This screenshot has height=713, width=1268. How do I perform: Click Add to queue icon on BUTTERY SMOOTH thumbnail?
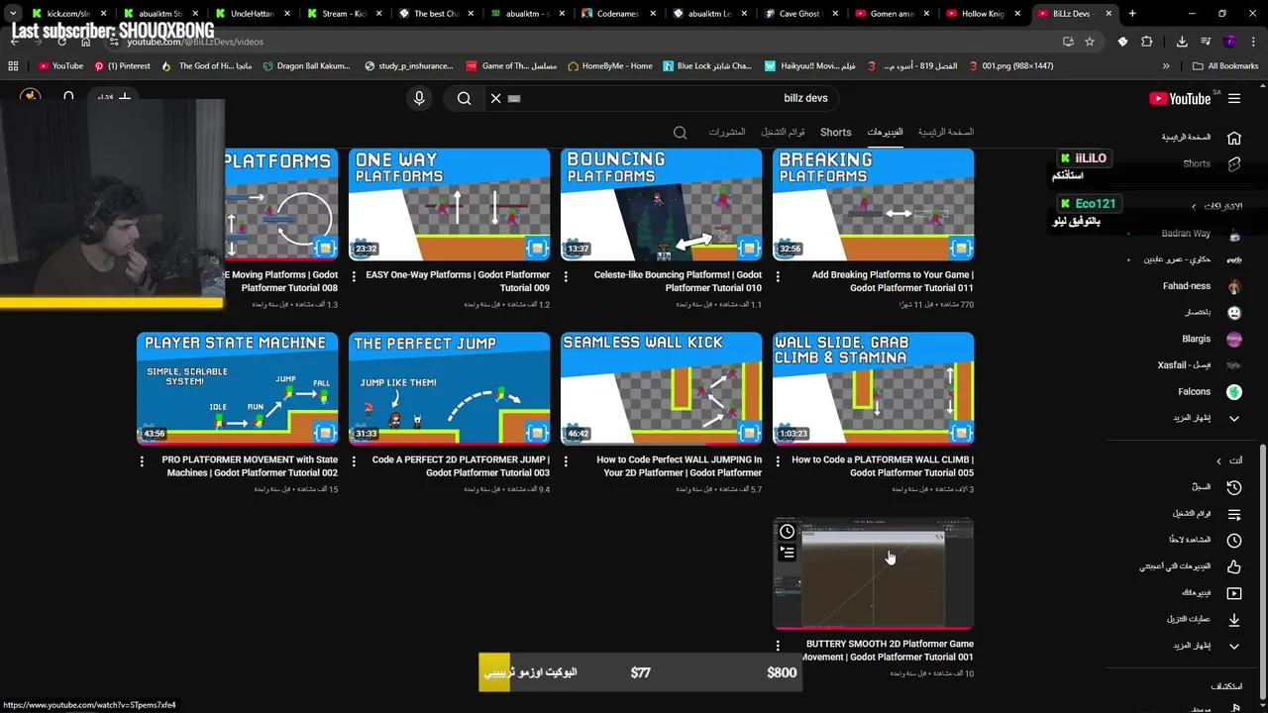(x=787, y=553)
